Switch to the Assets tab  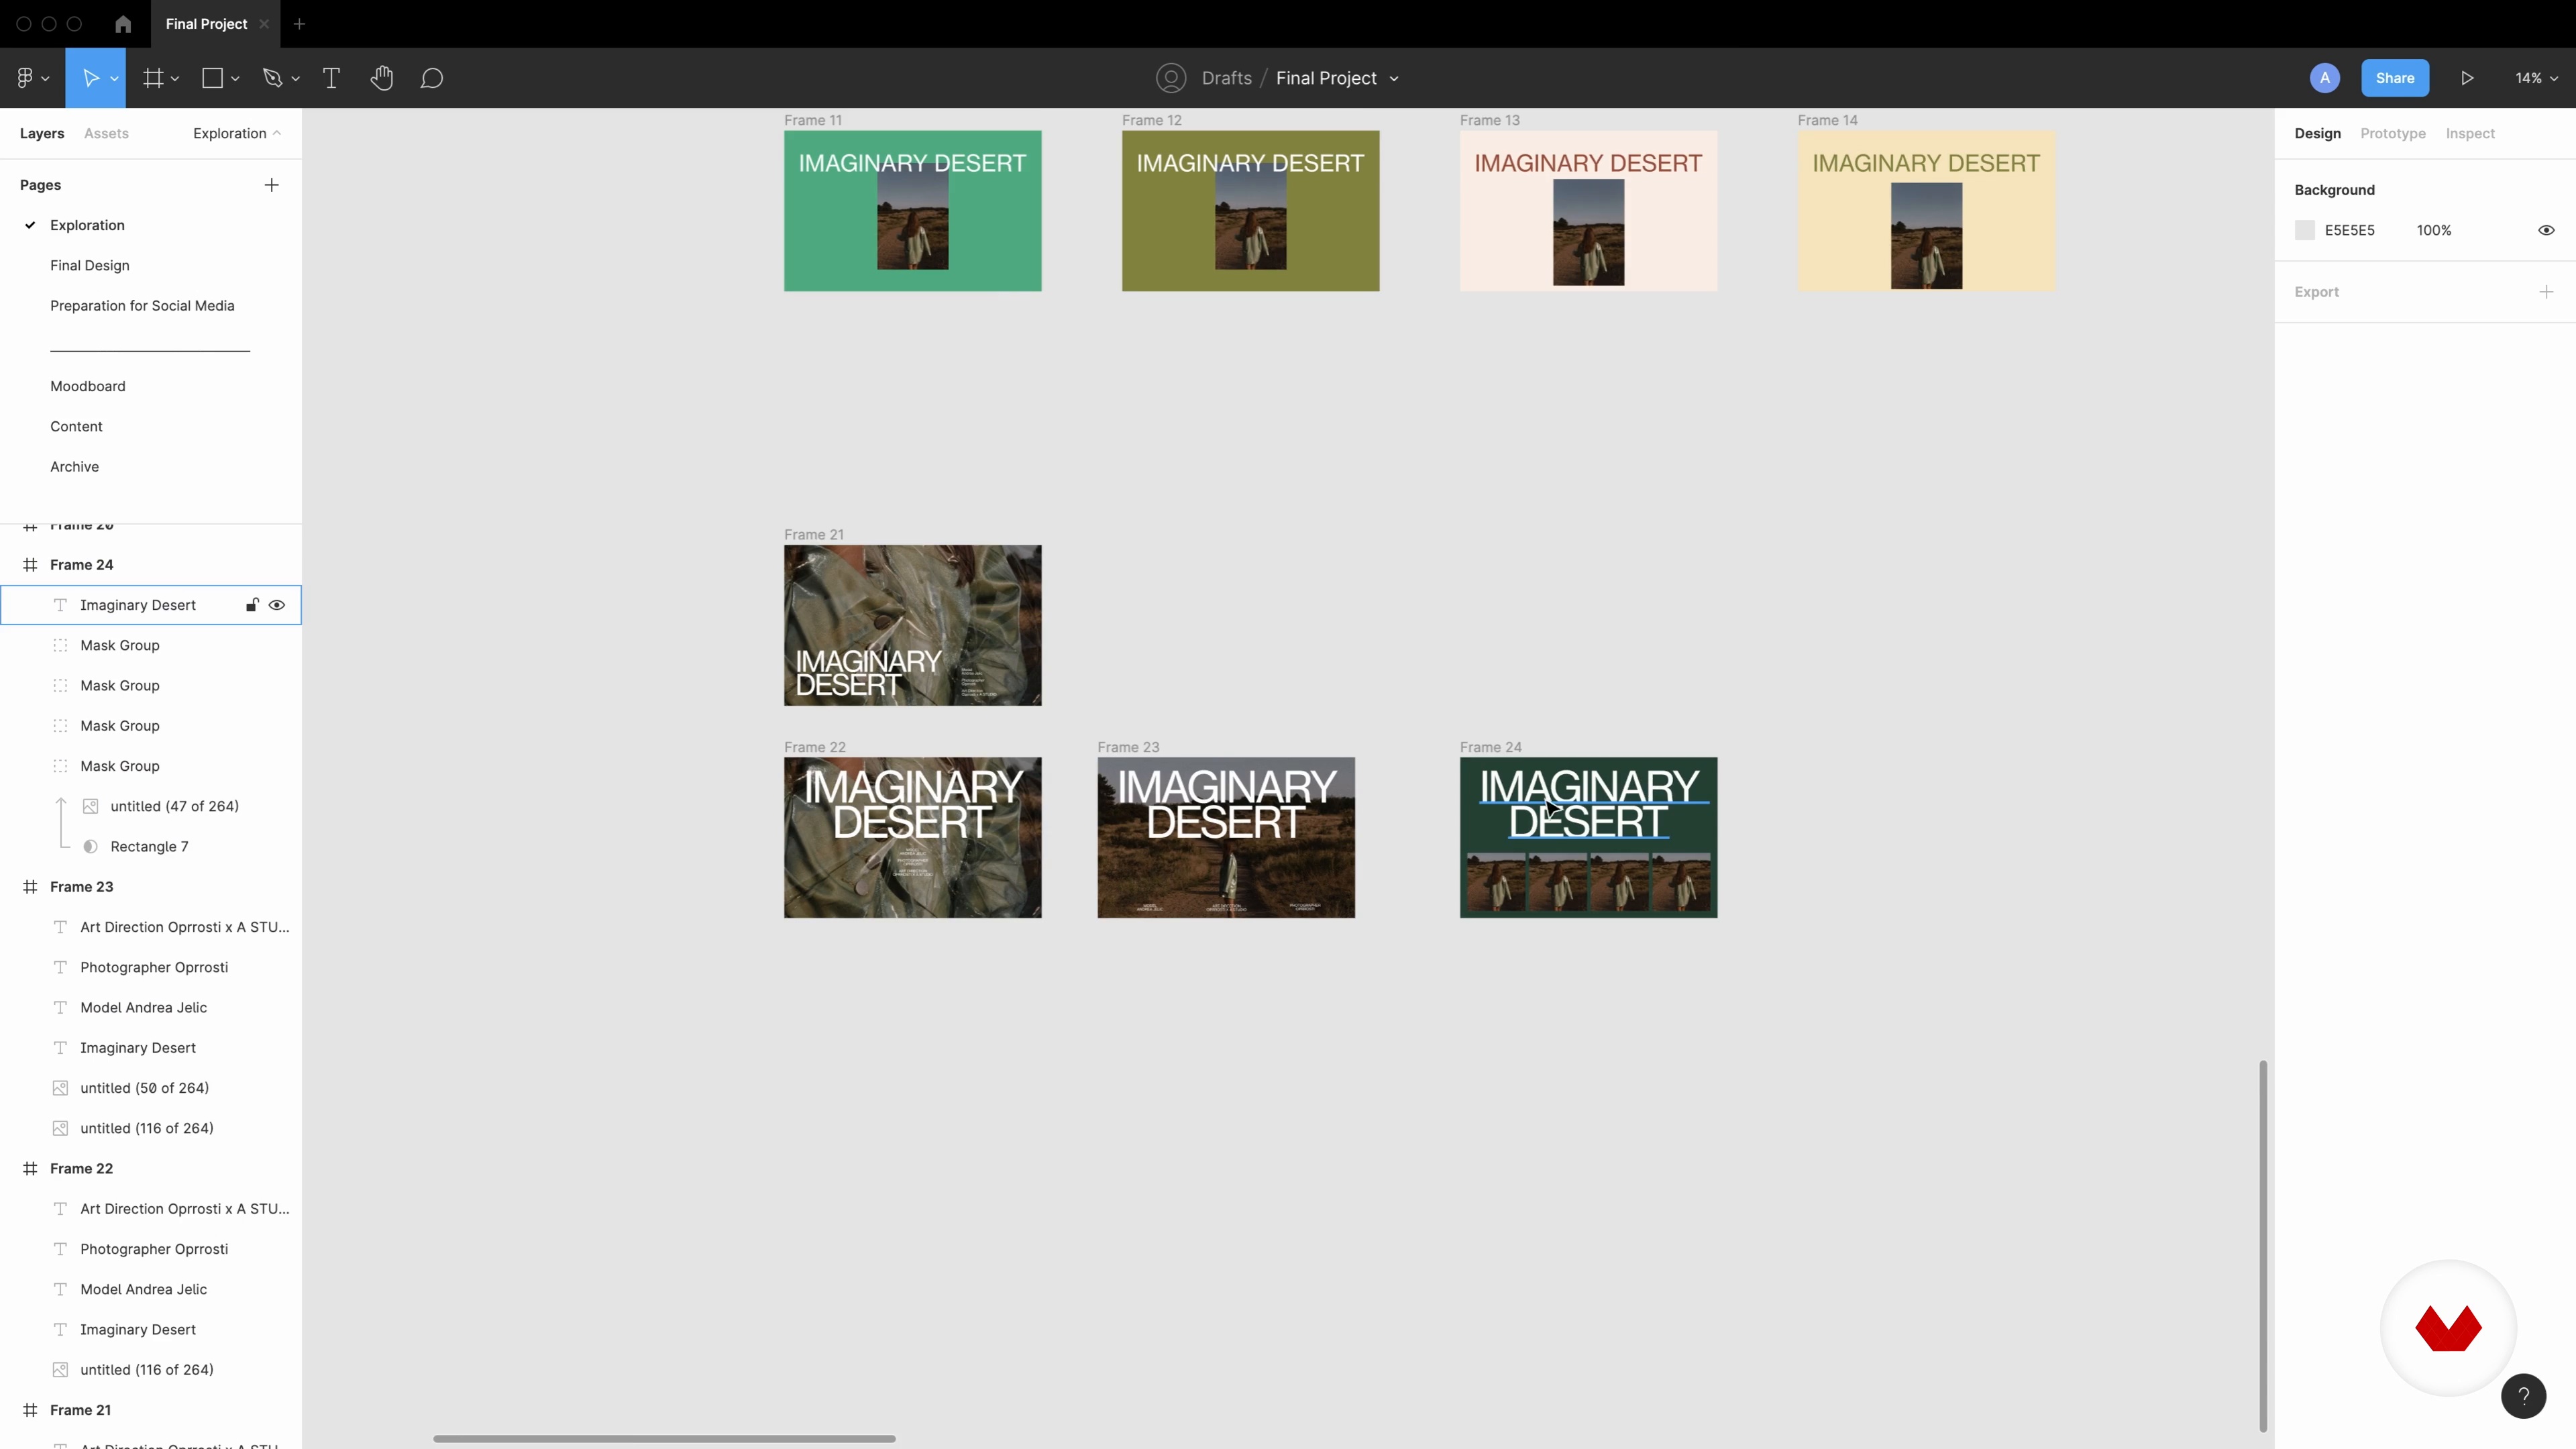tap(106, 133)
